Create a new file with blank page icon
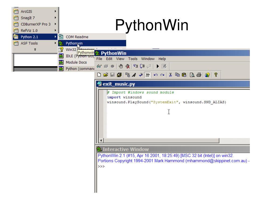 coord(99,75)
